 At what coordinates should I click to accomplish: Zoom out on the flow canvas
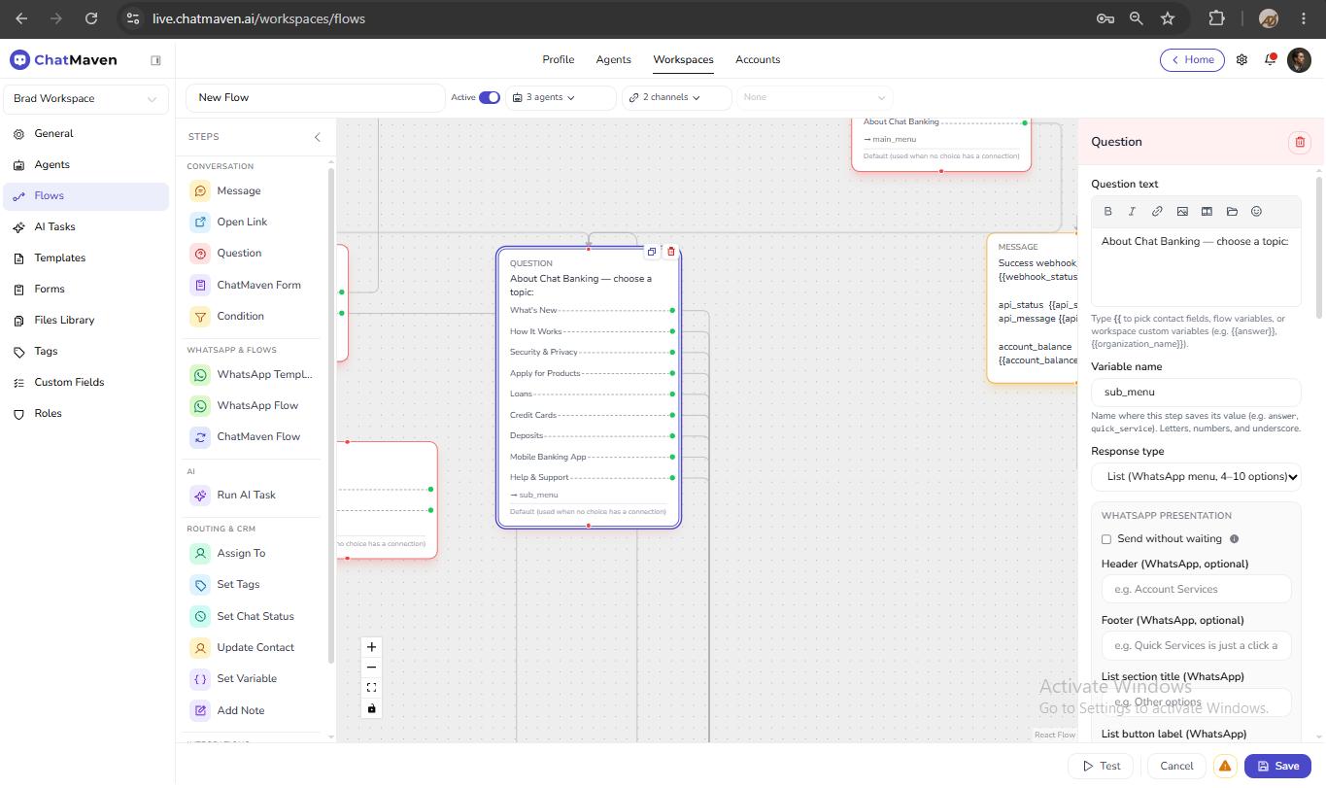(371, 668)
